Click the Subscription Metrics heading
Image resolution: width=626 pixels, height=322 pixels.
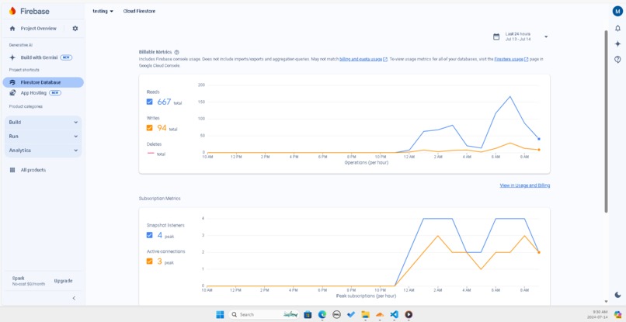pyautogui.click(x=160, y=199)
